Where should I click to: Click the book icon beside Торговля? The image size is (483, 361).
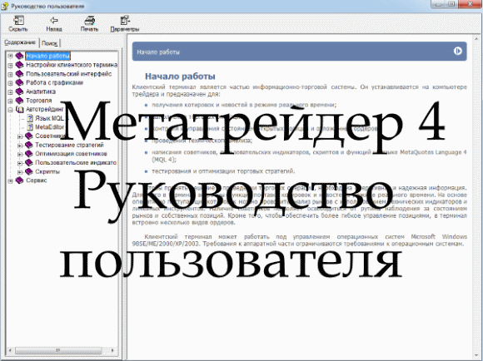click(19, 101)
